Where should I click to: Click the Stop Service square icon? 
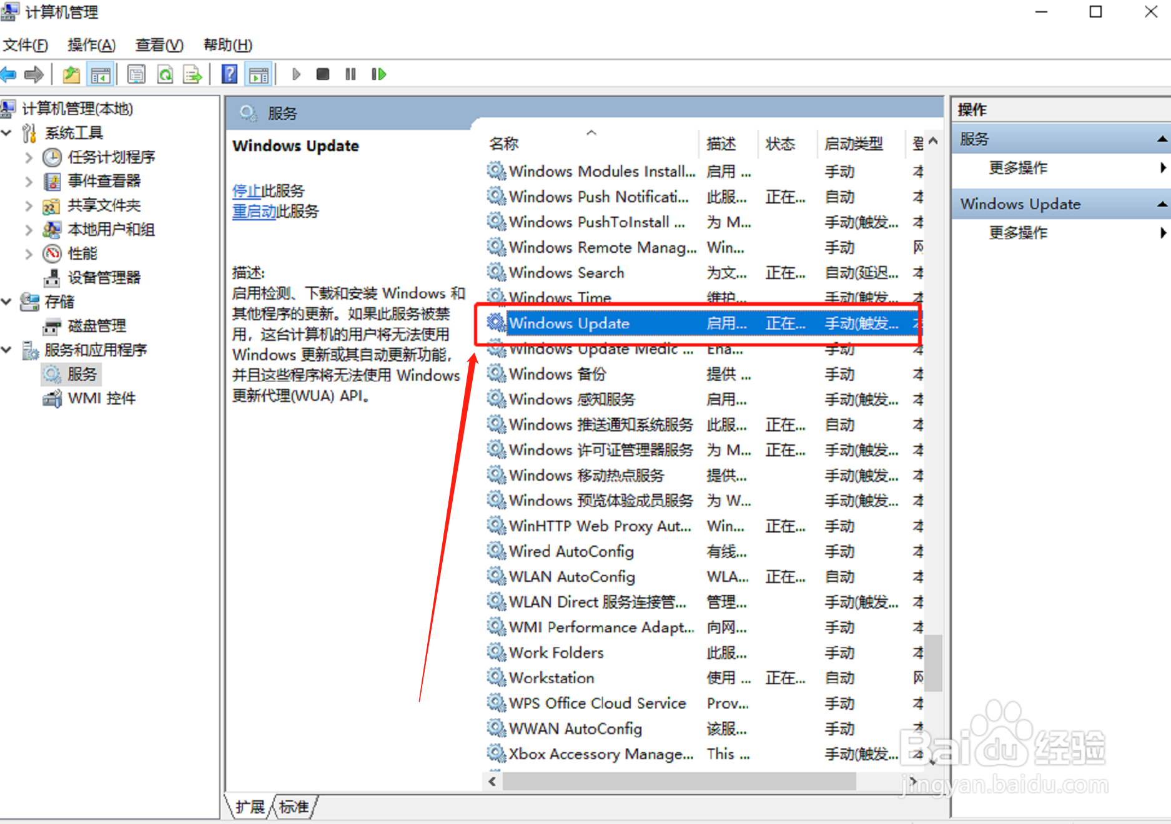click(x=323, y=75)
